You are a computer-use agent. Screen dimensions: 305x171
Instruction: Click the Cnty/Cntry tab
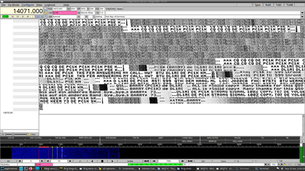coord(111,8)
